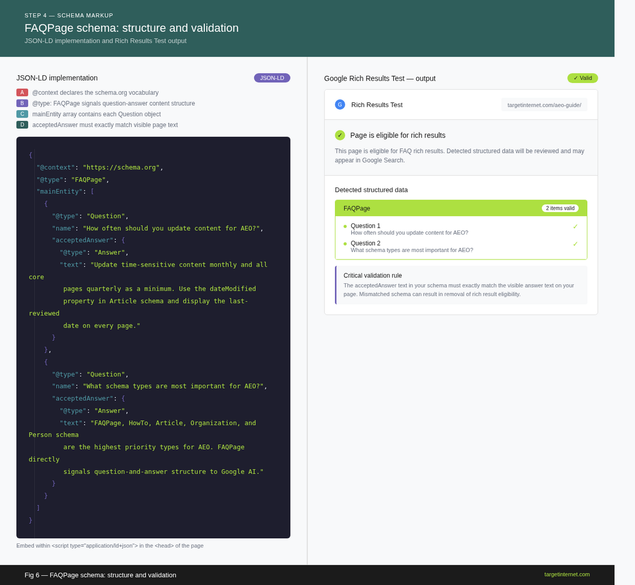Click the Google "G" icon beside Rich Results Test
Image resolution: width=635 pixels, height=585 pixels.
click(x=339, y=104)
